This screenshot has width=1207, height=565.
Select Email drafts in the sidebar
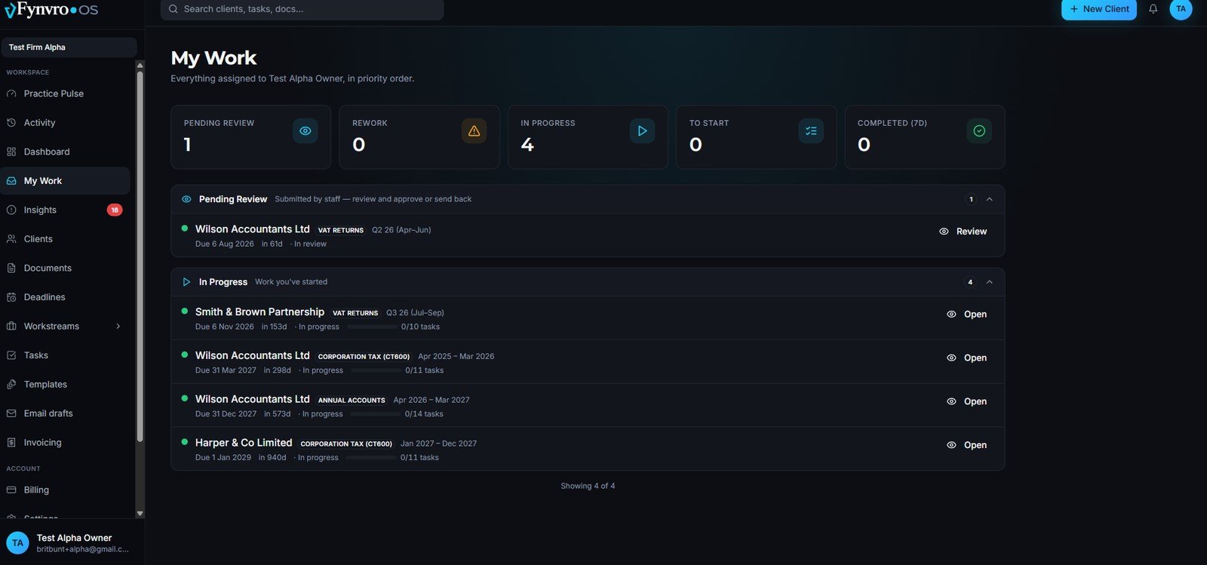[x=65, y=413]
